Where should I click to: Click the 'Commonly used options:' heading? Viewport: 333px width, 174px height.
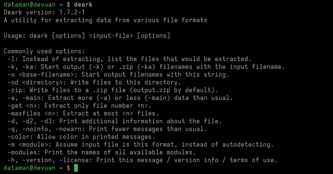pos(44,51)
